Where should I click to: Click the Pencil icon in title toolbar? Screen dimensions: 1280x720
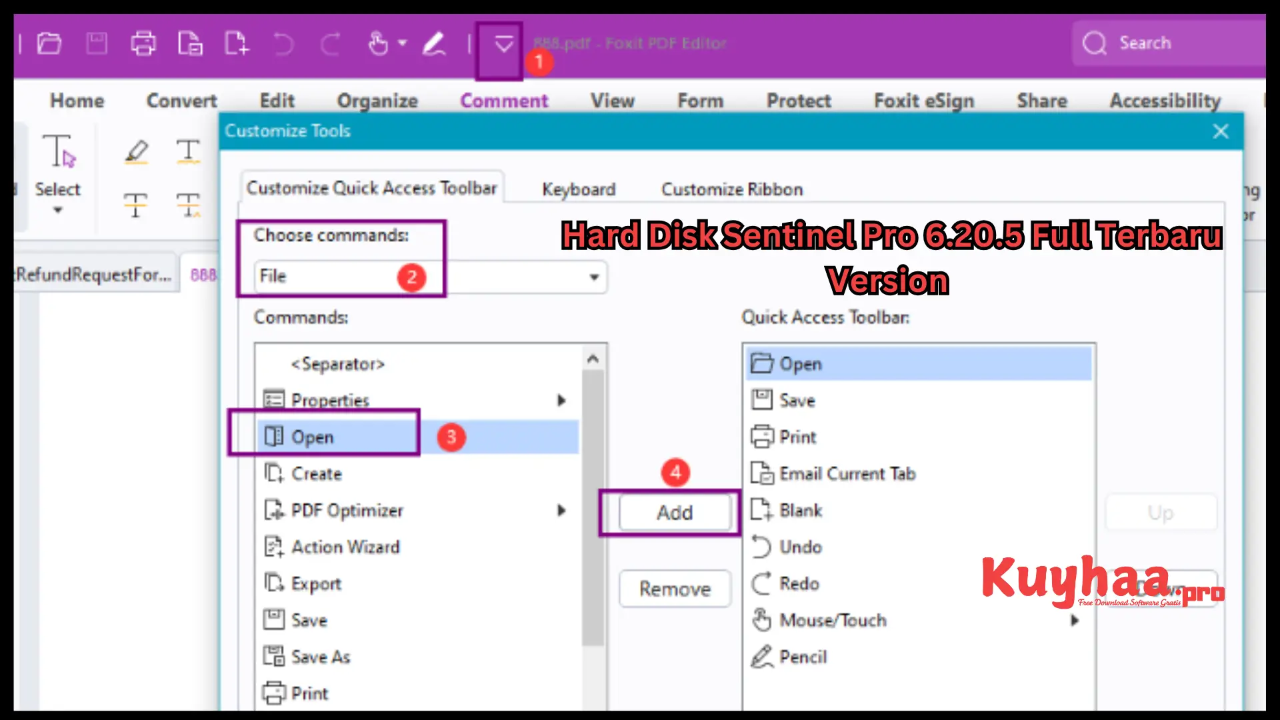click(434, 44)
